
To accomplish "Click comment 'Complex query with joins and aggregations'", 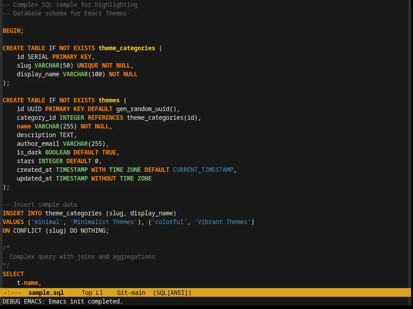I will tap(82, 257).
